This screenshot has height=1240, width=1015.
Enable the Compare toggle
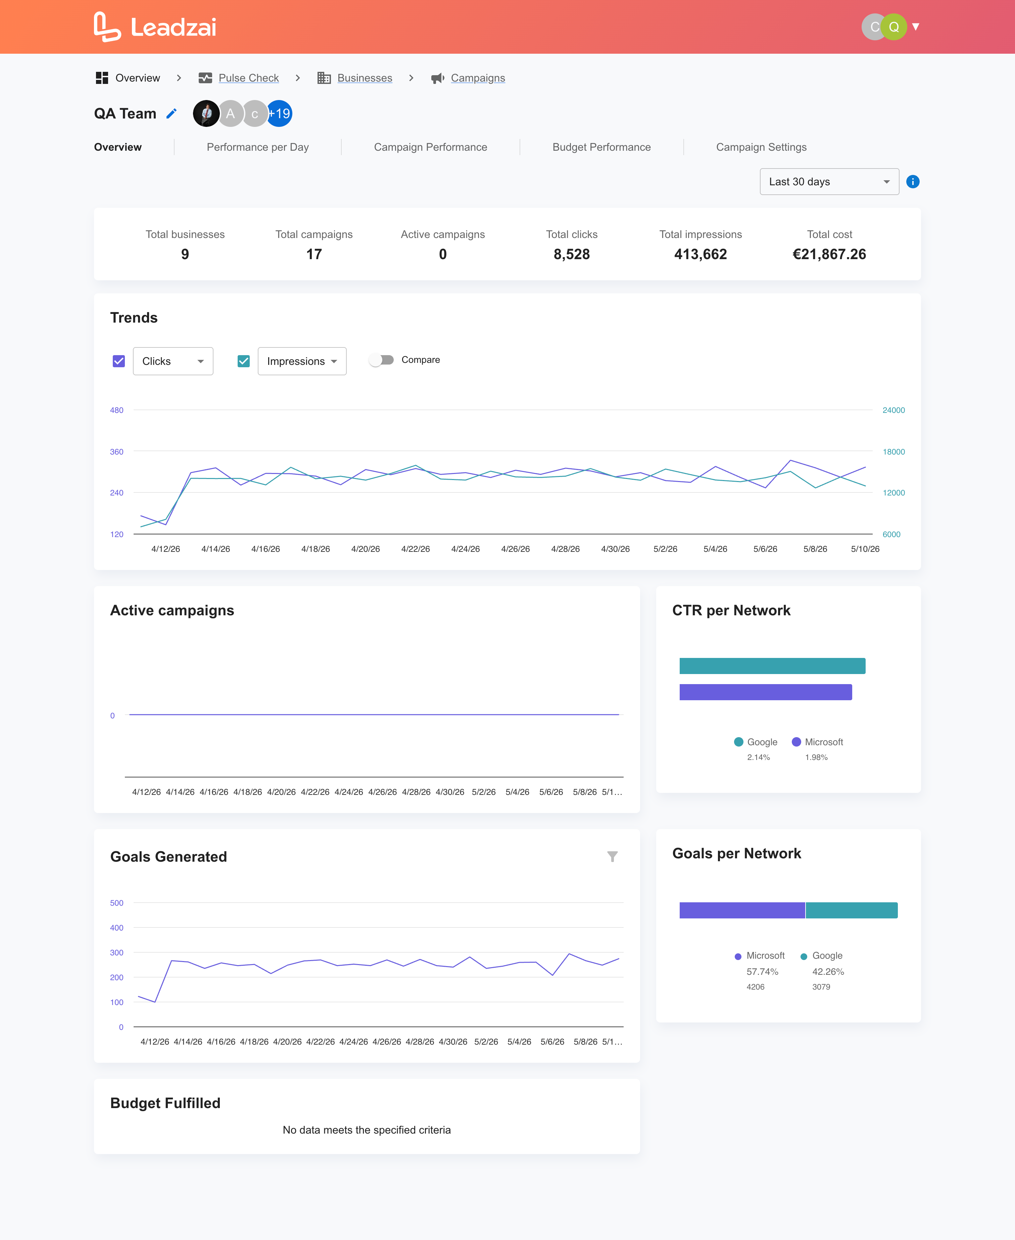(x=382, y=360)
